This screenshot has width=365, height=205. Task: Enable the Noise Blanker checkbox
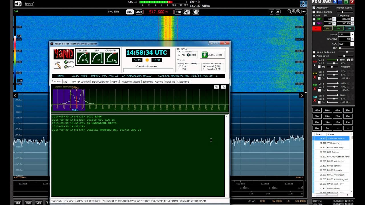pyautogui.click(x=314, y=12)
